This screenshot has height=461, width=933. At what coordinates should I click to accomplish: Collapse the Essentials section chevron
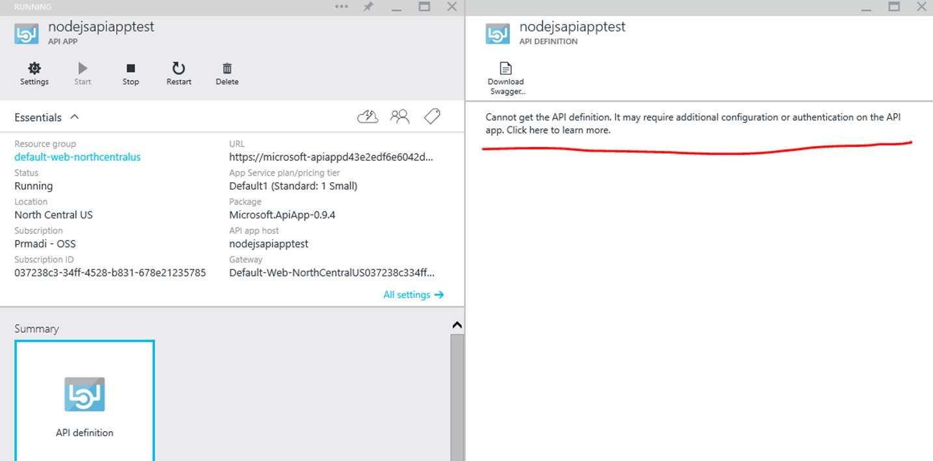click(x=74, y=117)
